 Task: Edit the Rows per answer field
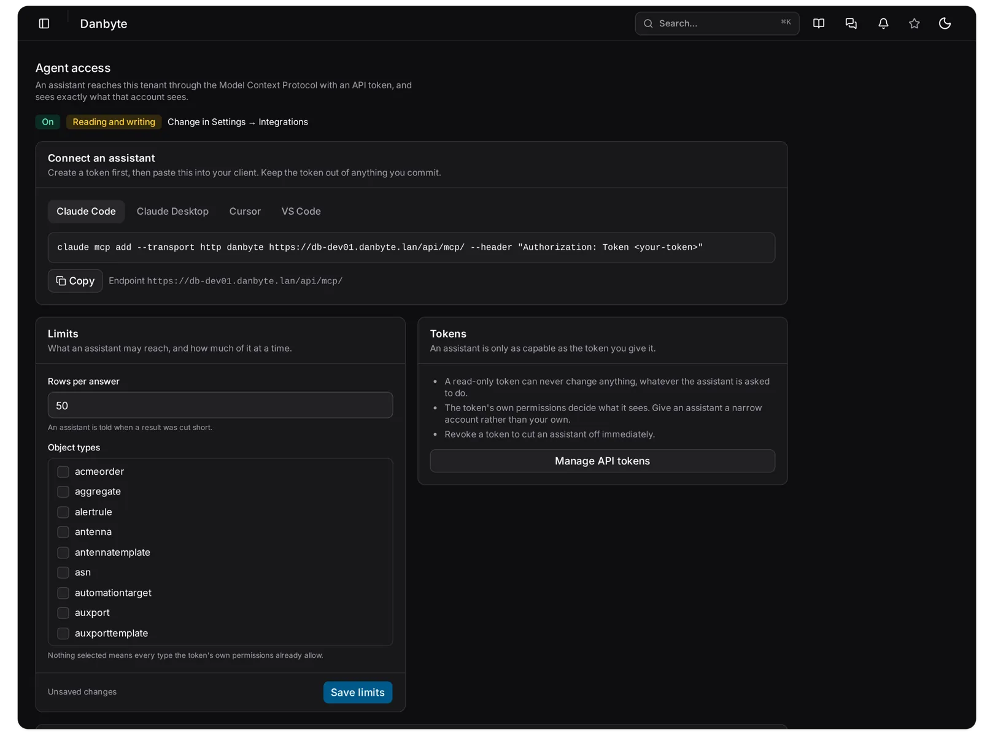click(x=220, y=406)
